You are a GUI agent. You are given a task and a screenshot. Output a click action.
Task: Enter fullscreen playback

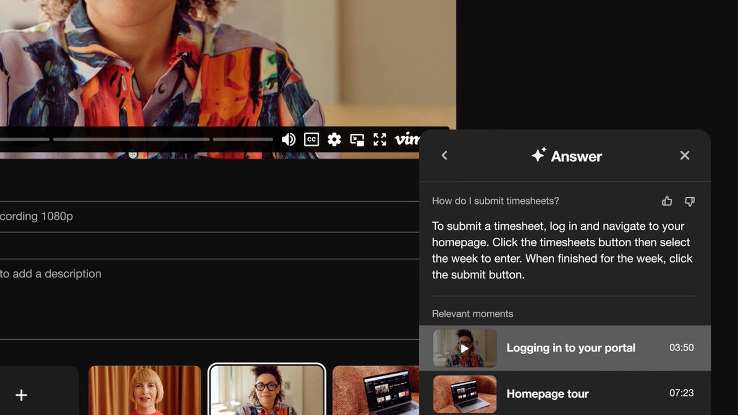(x=380, y=139)
